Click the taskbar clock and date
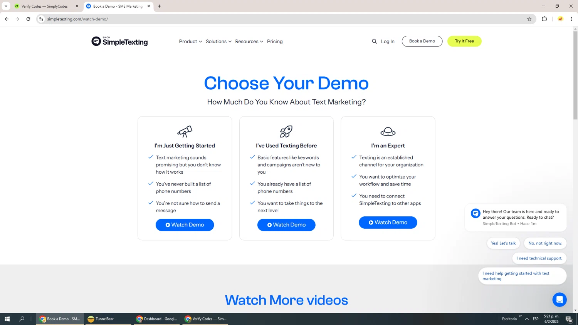578x325 pixels. [x=551, y=319]
